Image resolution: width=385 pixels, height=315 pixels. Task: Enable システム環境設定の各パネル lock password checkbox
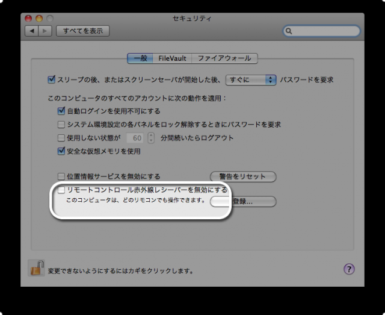[x=61, y=125]
